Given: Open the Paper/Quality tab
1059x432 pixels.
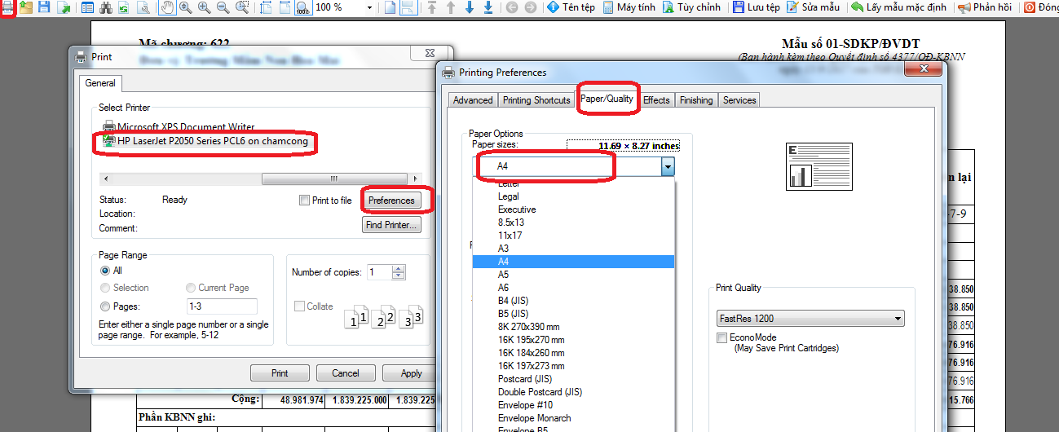Looking at the screenshot, I should pyautogui.click(x=607, y=99).
